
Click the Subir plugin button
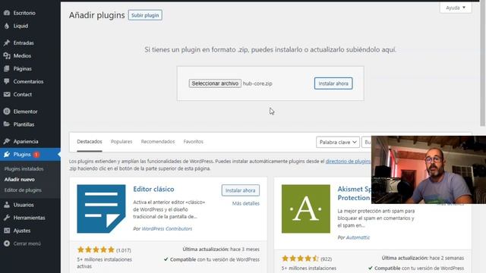point(145,15)
